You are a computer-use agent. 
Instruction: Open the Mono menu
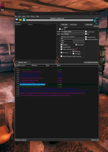(33, 16)
